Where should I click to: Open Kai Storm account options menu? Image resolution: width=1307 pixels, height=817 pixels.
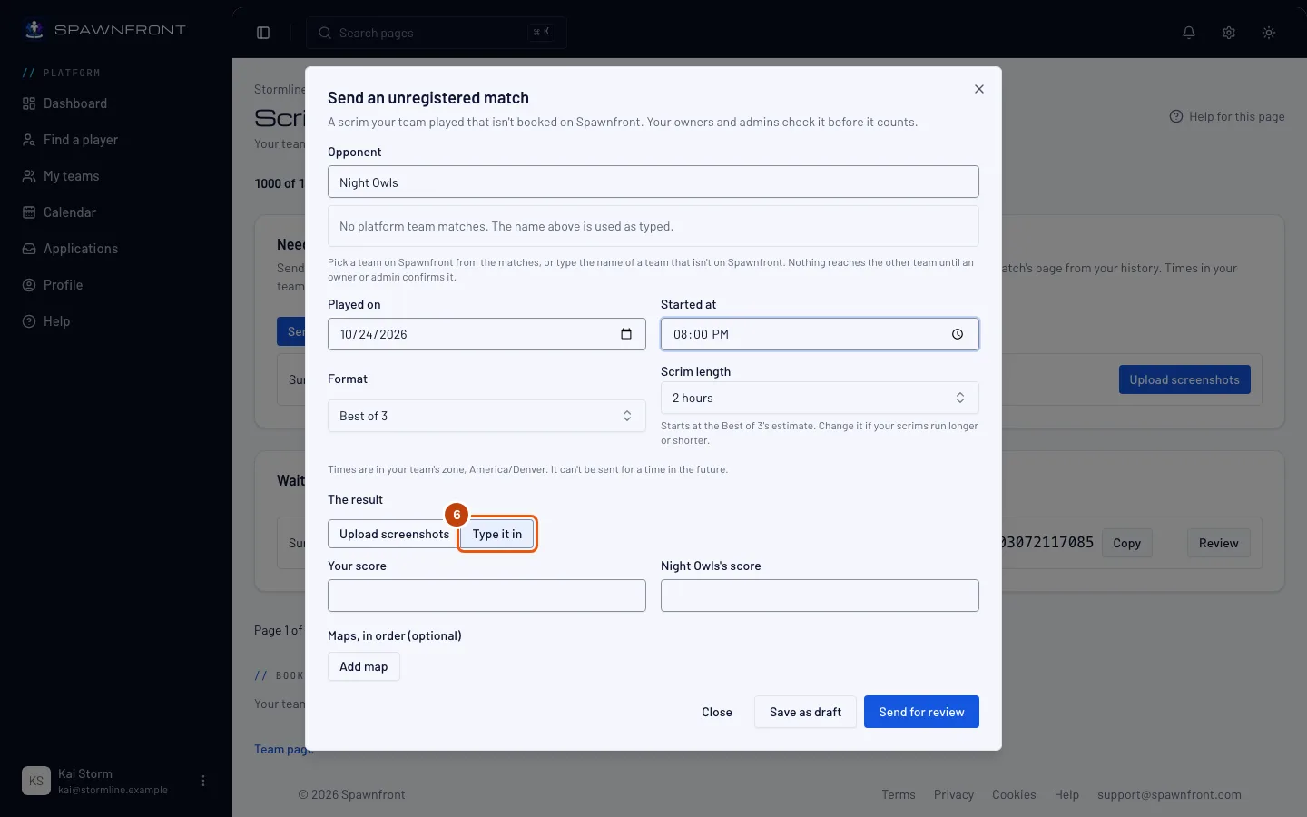click(203, 781)
